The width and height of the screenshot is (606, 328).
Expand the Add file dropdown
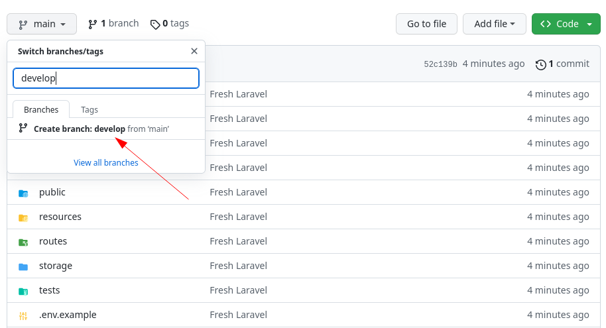click(495, 24)
